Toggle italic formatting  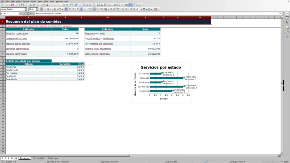45,9
